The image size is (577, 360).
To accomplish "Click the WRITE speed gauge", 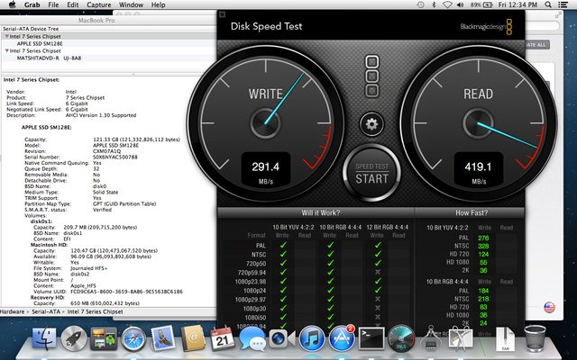I will pos(265,123).
